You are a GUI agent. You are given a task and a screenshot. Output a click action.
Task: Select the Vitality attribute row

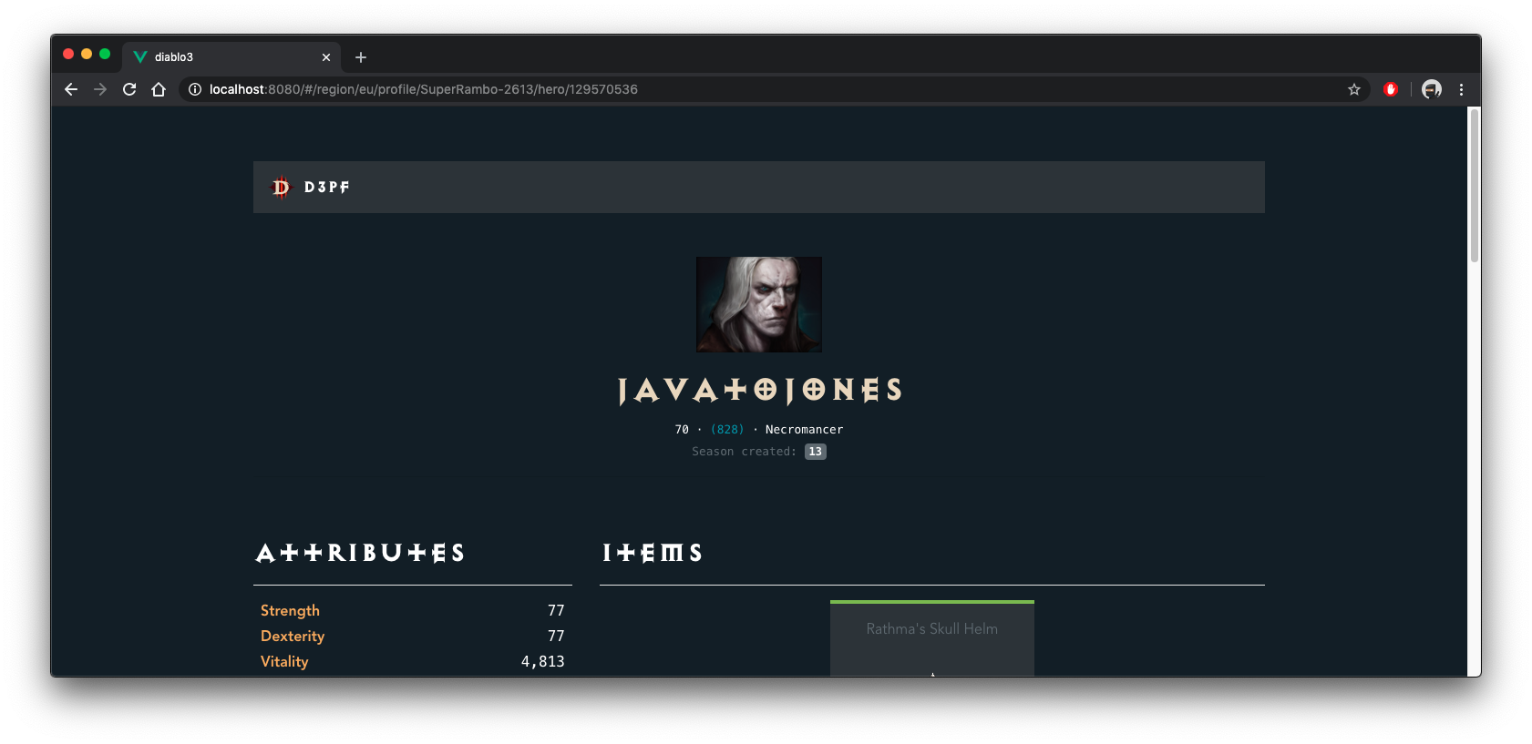(x=413, y=661)
